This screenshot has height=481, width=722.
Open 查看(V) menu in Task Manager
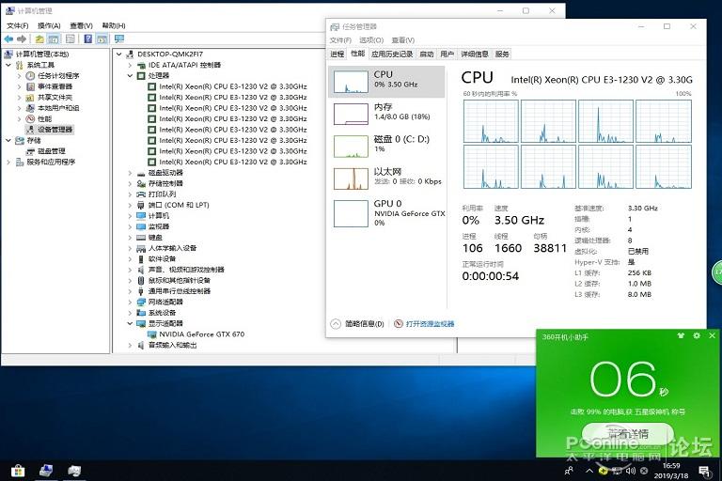pos(403,40)
